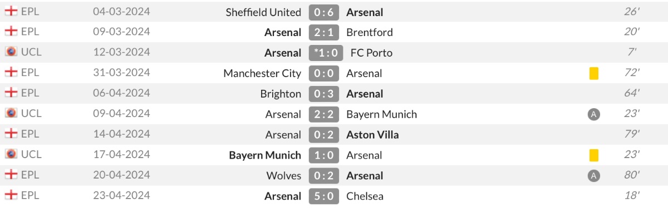Viewport: 668px width, 223px height.
Task: Click the yellow card icon for Bayern Munich 1:0 match
Action: 593,155
